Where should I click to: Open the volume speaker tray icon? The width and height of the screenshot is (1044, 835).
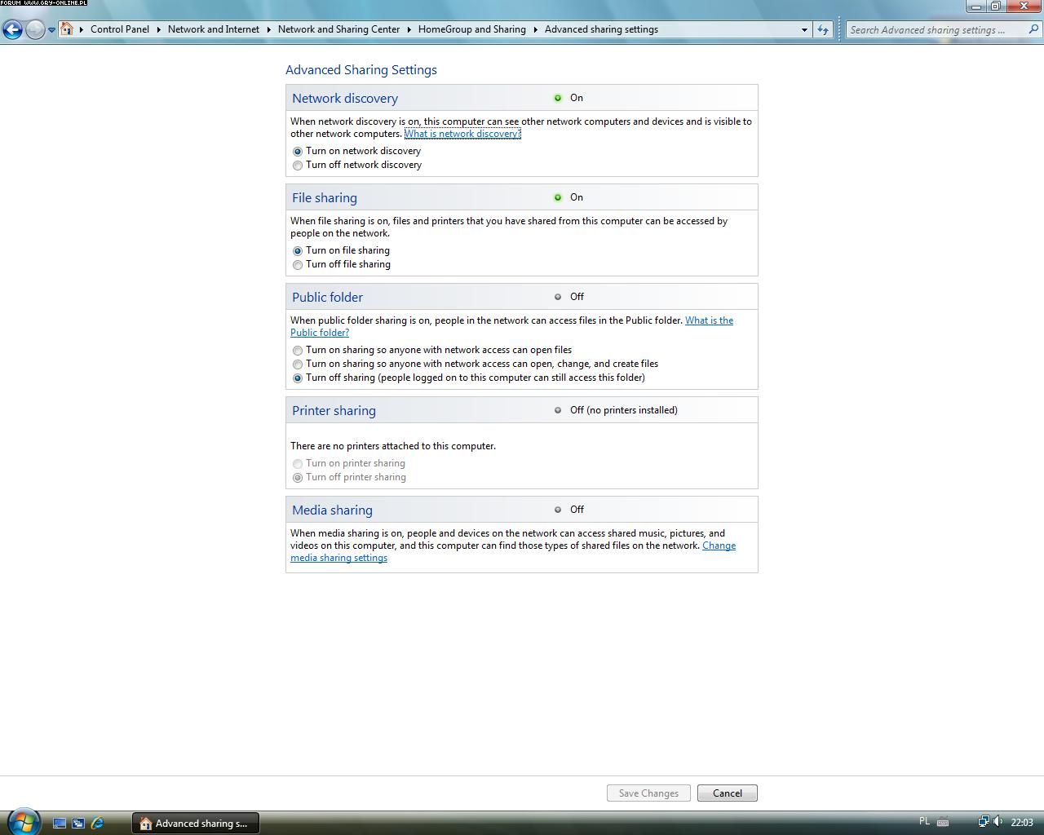click(x=998, y=822)
